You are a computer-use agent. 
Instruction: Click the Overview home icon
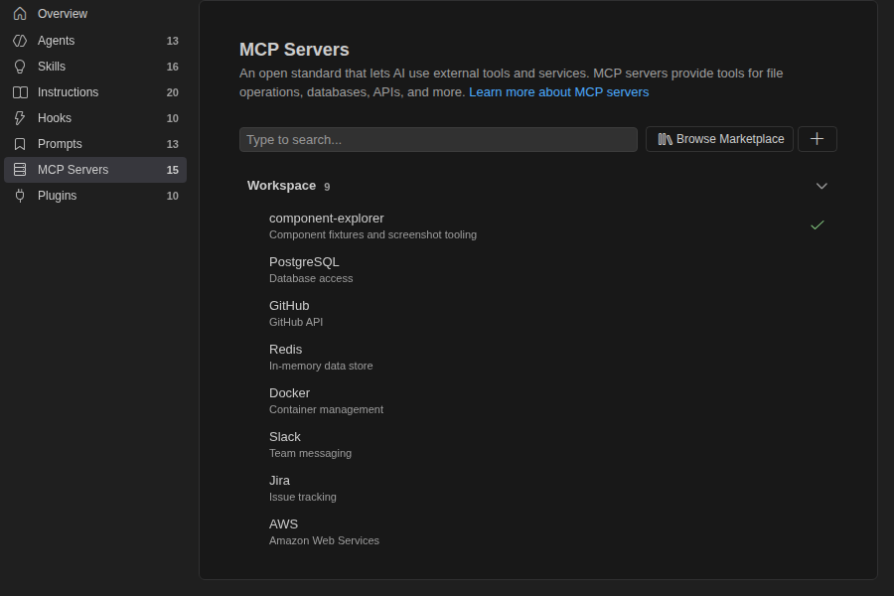20,14
